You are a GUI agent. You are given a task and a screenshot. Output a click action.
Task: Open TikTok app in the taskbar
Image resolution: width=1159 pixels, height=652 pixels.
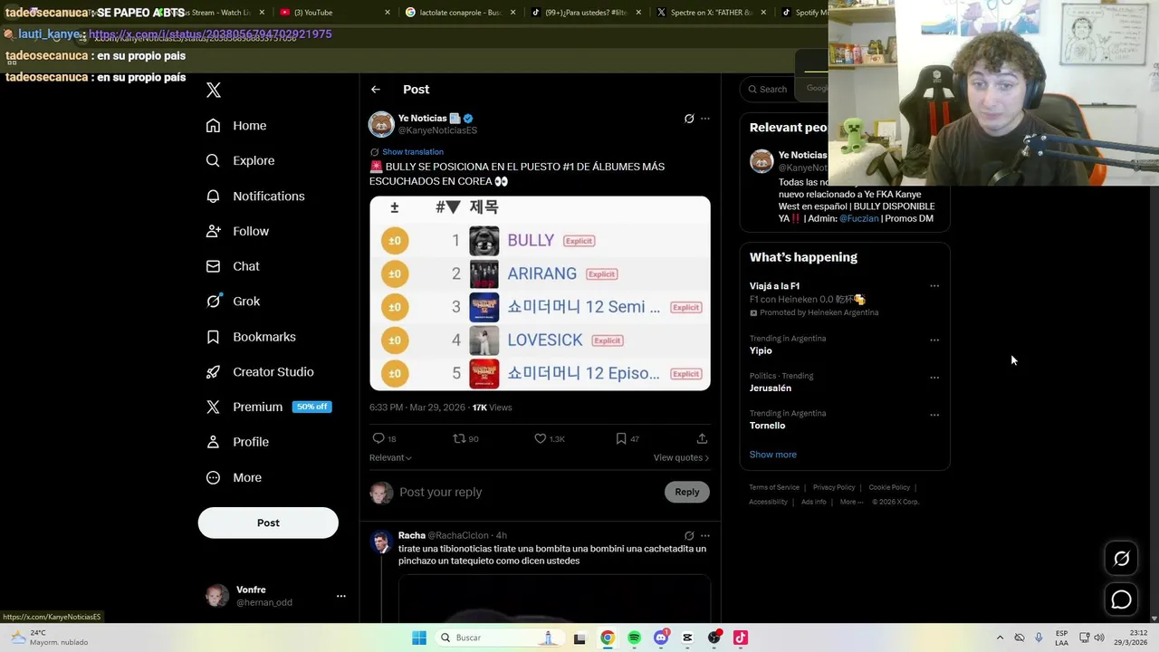coord(741,638)
